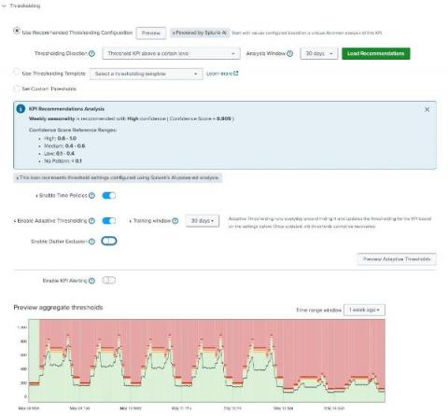Click the Preview button
The image size is (448, 416).
pyautogui.click(x=151, y=33)
